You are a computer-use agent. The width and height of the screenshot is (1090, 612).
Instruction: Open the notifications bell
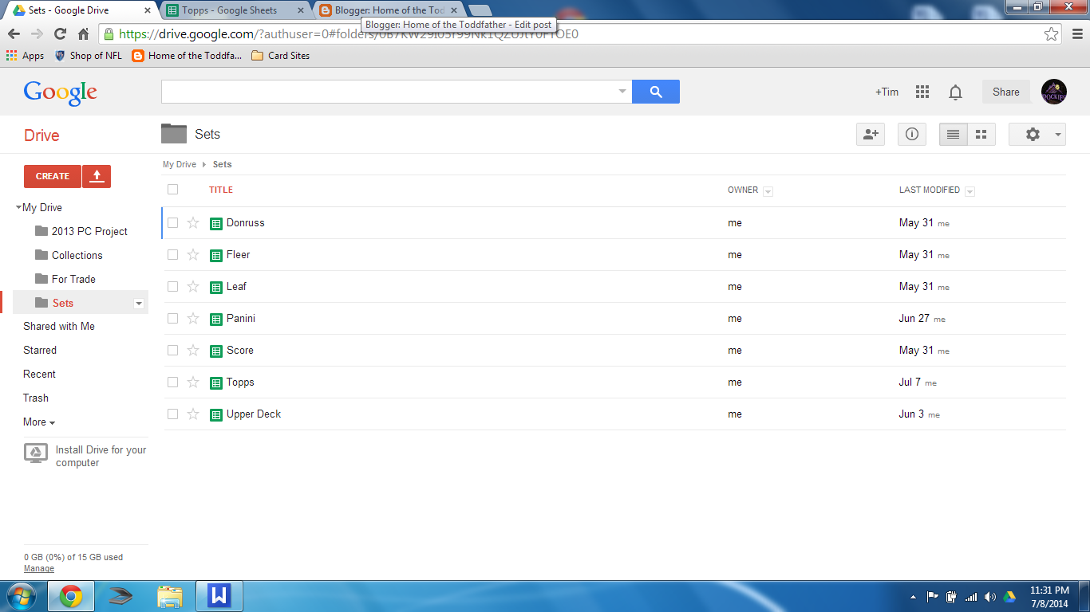pos(955,92)
